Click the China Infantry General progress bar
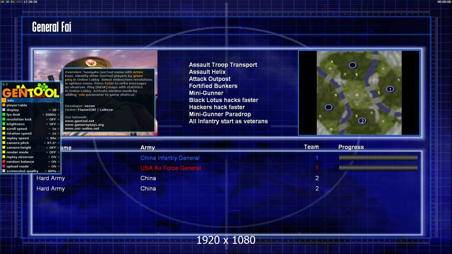Viewport: 452px width, 254px height. [378, 157]
